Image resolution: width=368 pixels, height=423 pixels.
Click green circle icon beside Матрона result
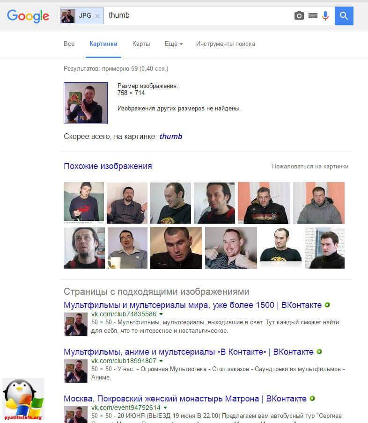(312, 399)
